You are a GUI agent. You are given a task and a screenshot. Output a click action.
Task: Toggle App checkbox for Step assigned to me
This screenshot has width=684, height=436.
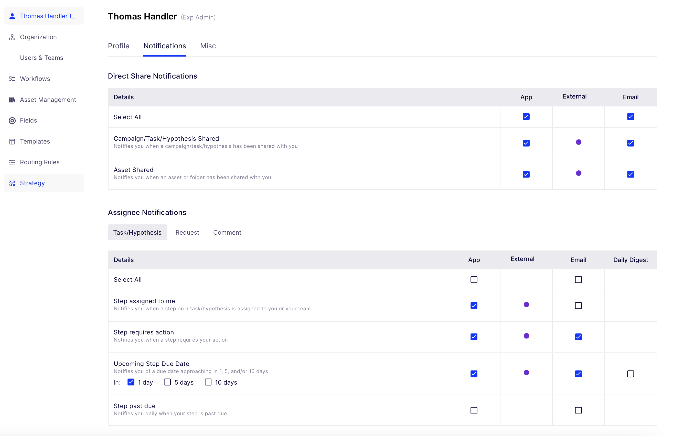[x=474, y=306]
